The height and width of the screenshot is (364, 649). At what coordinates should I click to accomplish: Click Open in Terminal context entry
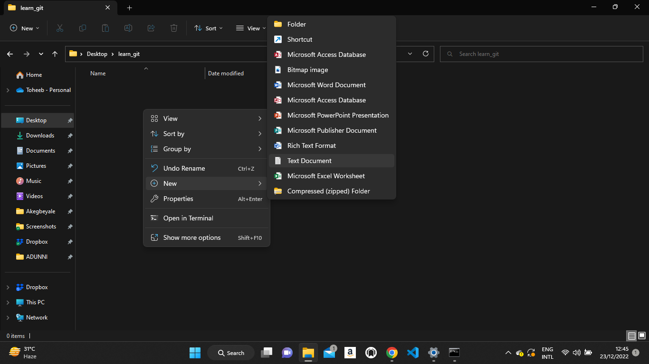[207, 218]
